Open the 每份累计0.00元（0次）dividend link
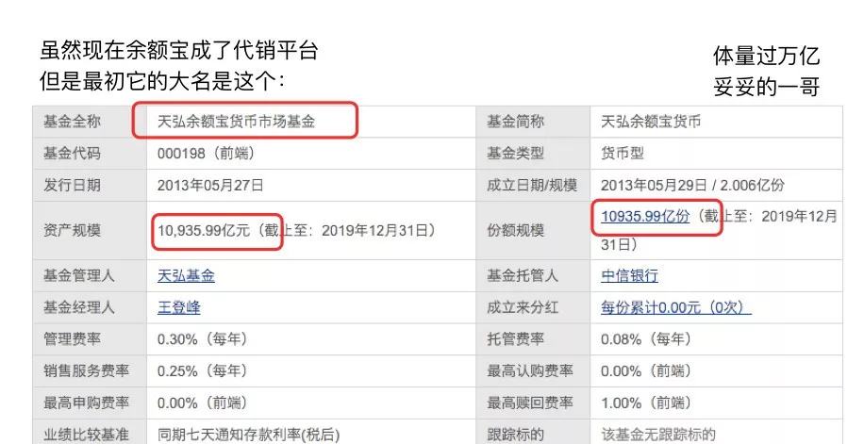864x444 pixels. (x=676, y=307)
